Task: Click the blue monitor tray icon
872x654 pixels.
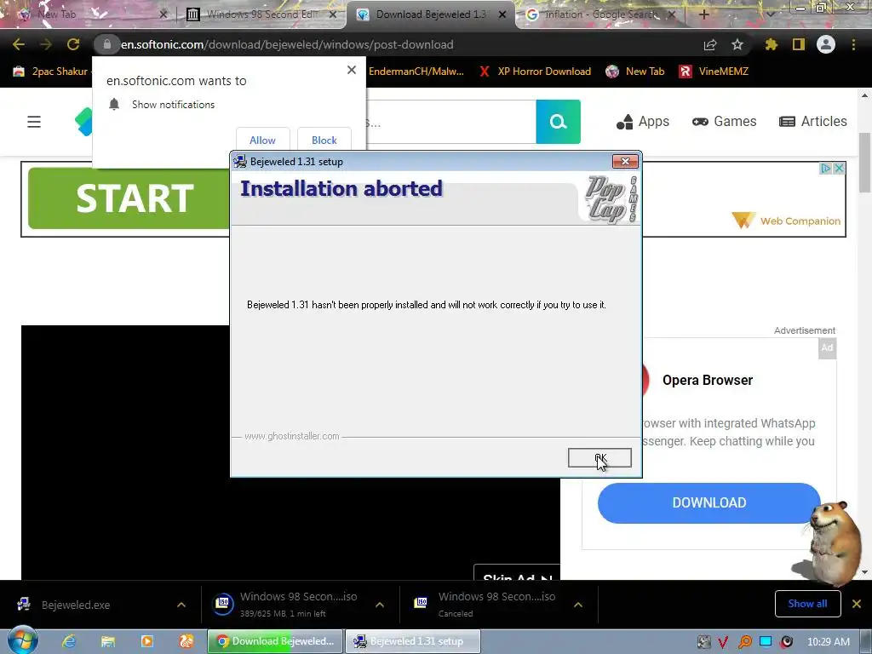Action: pyautogui.click(x=766, y=642)
